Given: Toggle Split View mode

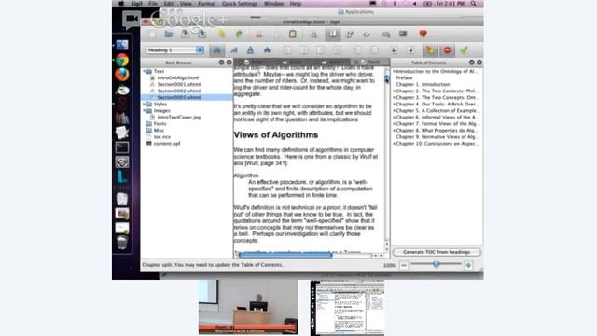Looking at the screenshot, I should click(350, 35).
